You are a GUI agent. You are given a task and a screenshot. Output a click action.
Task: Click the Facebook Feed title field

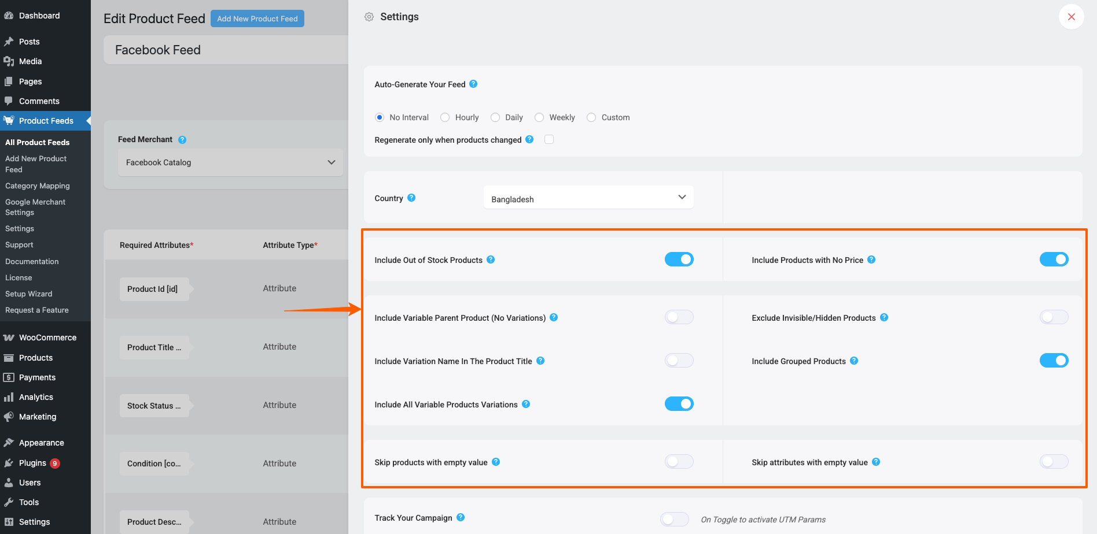pyautogui.click(x=226, y=50)
